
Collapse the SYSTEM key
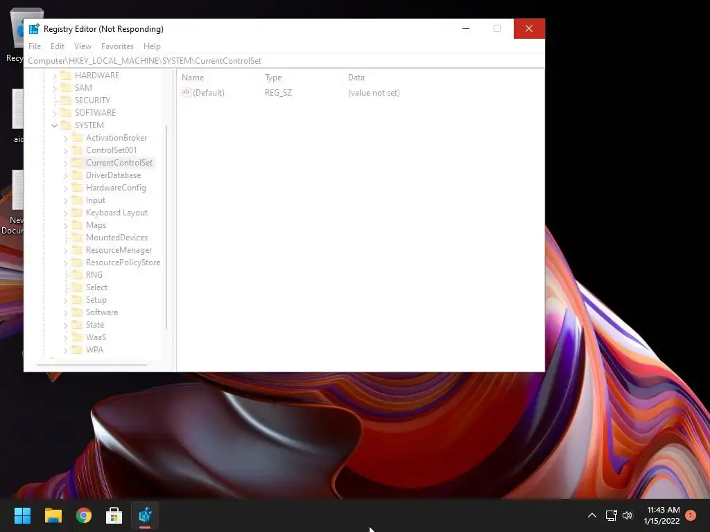point(54,125)
